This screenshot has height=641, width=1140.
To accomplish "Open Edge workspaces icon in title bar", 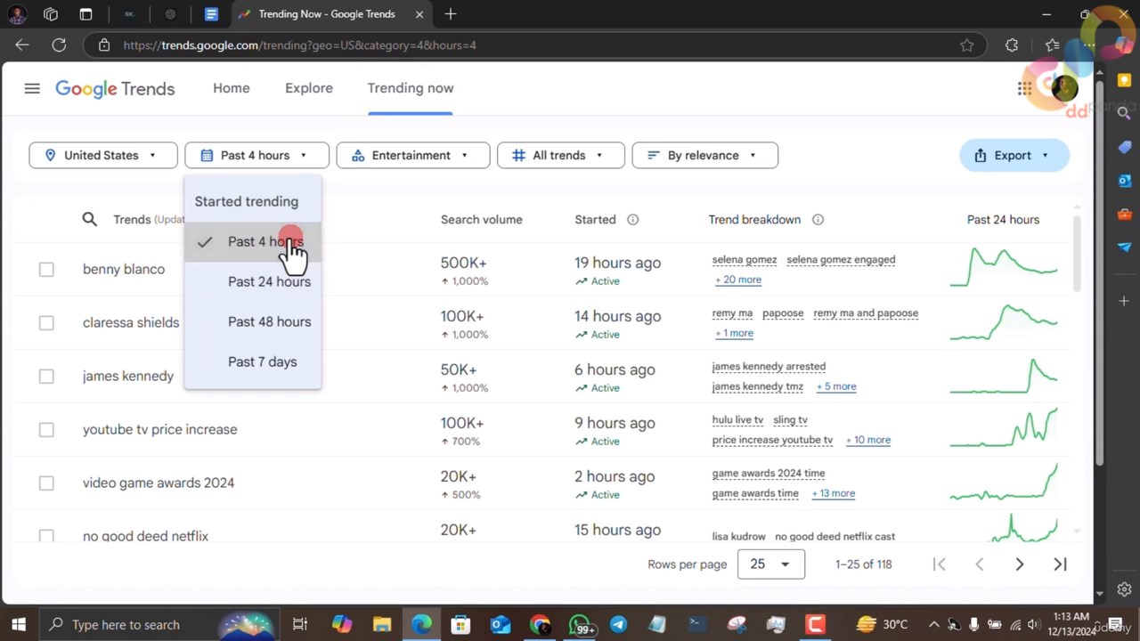I will pyautogui.click(x=51, y=14).
